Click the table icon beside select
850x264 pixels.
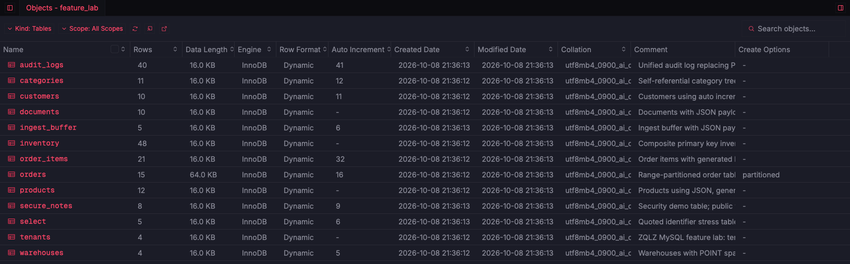click(x=11, y=222)
